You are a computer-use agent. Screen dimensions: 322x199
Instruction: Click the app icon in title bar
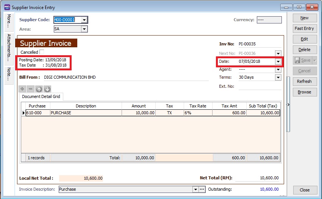[x=7, y=7]
